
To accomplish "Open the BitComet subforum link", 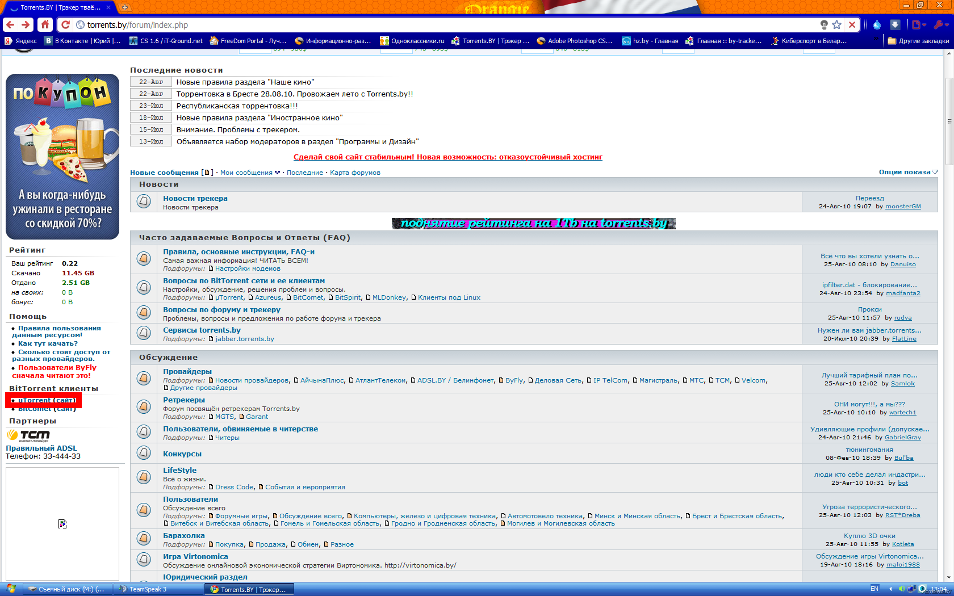I will 308,297.
